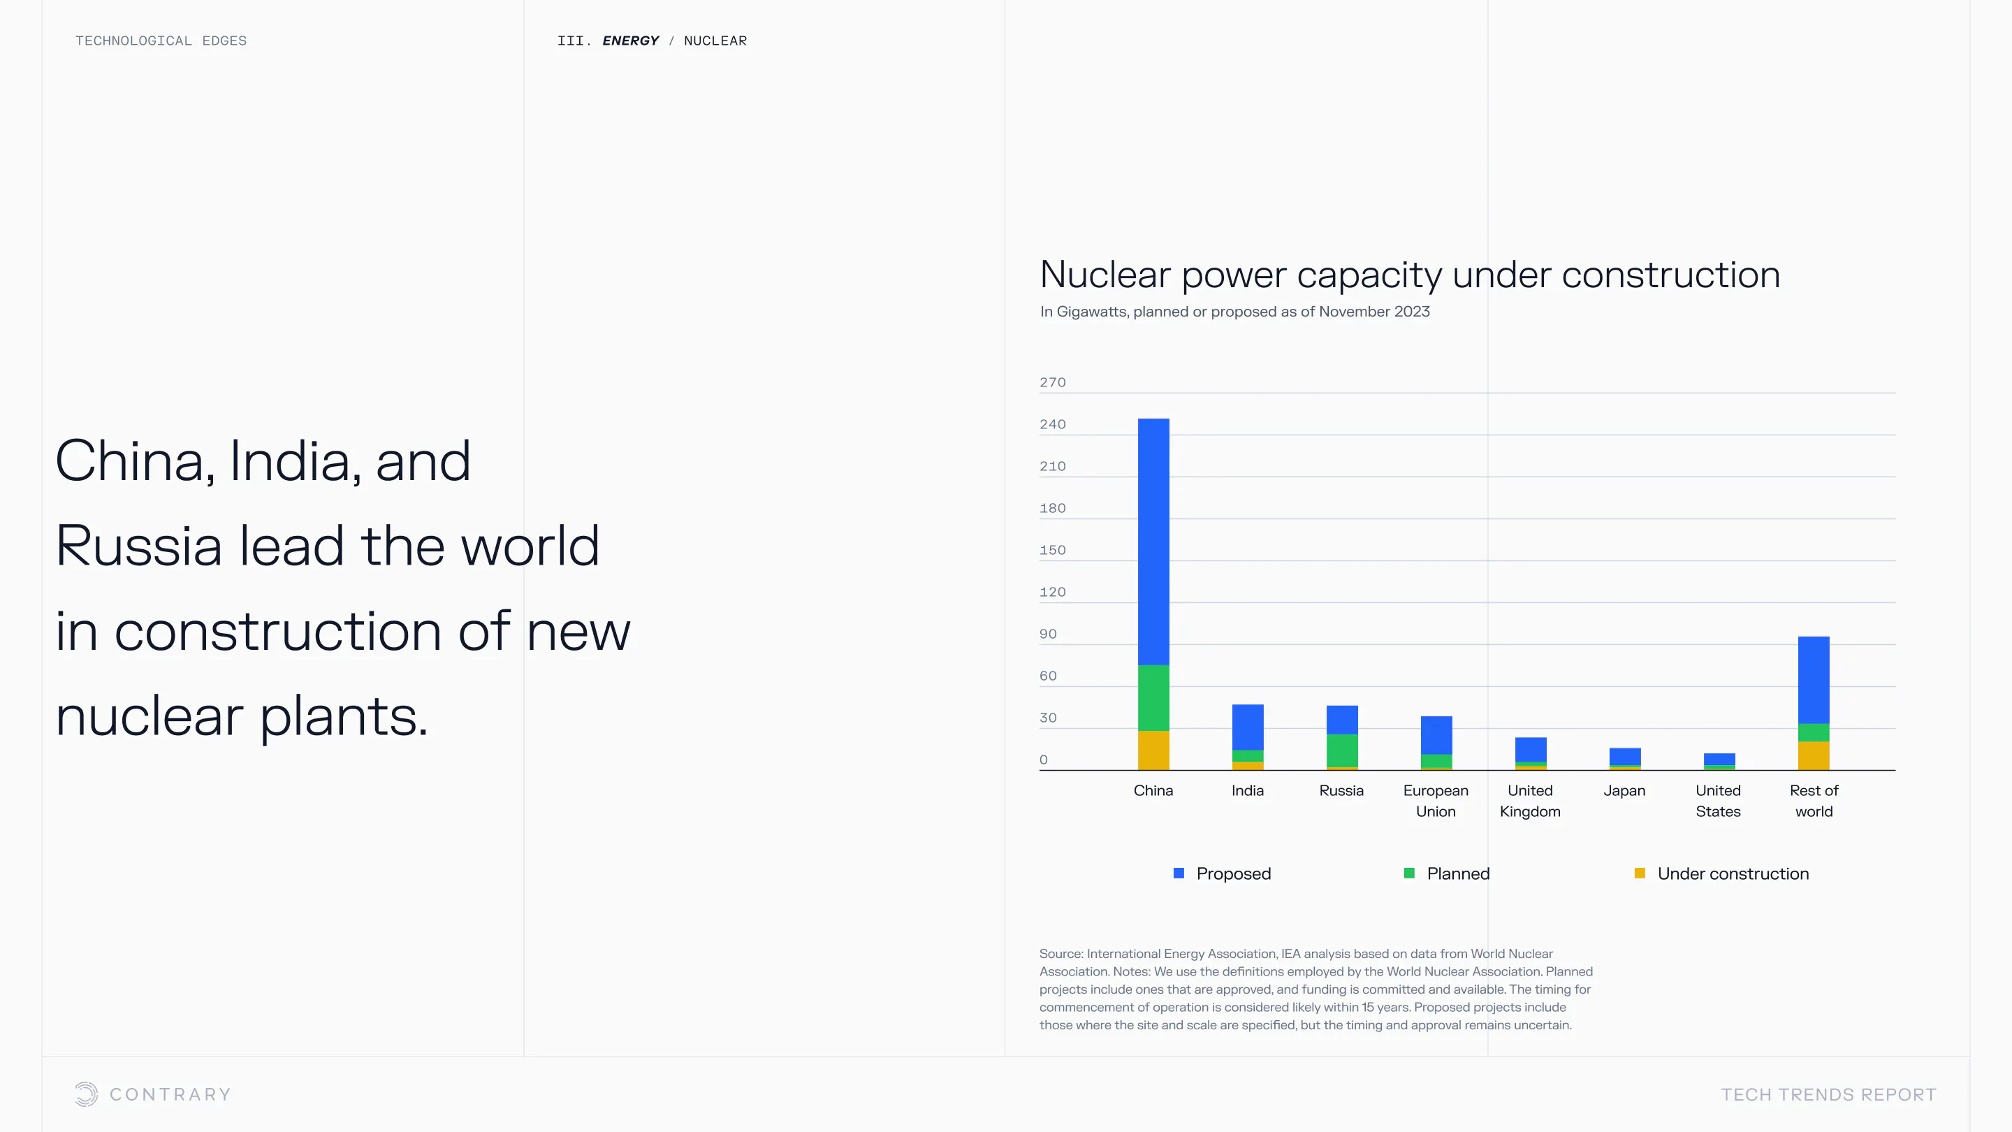Click the United States bar

(1719, 760)
